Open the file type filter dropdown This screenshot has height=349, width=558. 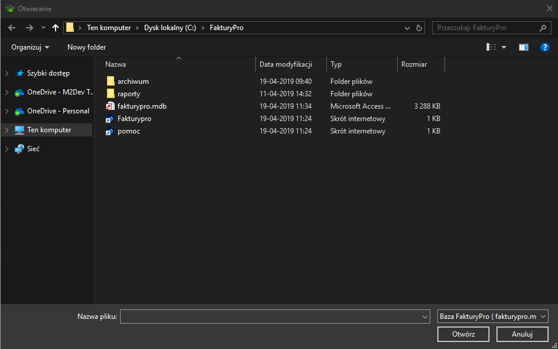pyautogui.click(x=492, y=317)
